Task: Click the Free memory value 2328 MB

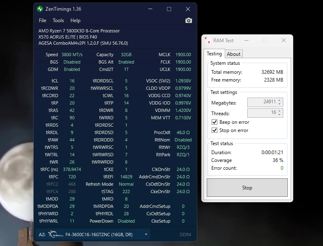Action: (273, 80)
